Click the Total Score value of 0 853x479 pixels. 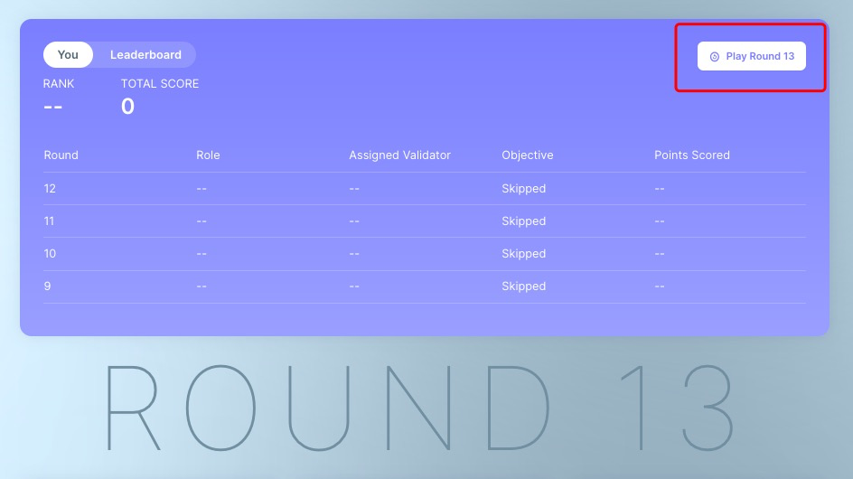tap(127, 107)
